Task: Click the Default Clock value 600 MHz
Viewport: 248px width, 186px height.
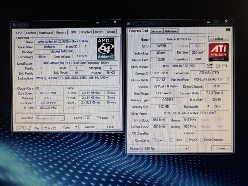Action: coord(159,127)
